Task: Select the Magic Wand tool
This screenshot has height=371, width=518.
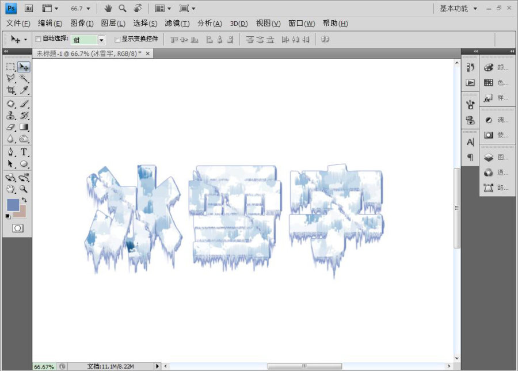Action: (24, 78)
